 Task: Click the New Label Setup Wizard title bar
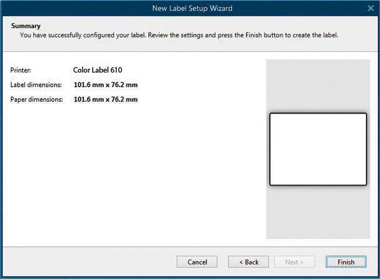tap(192, 8)
